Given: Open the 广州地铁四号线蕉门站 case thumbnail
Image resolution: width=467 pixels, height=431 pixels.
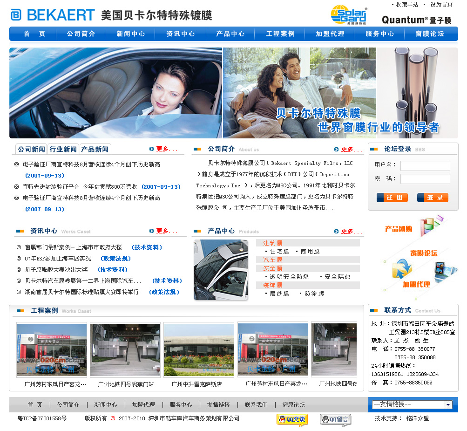Looking at the screenshot, I should coord(125,349).
